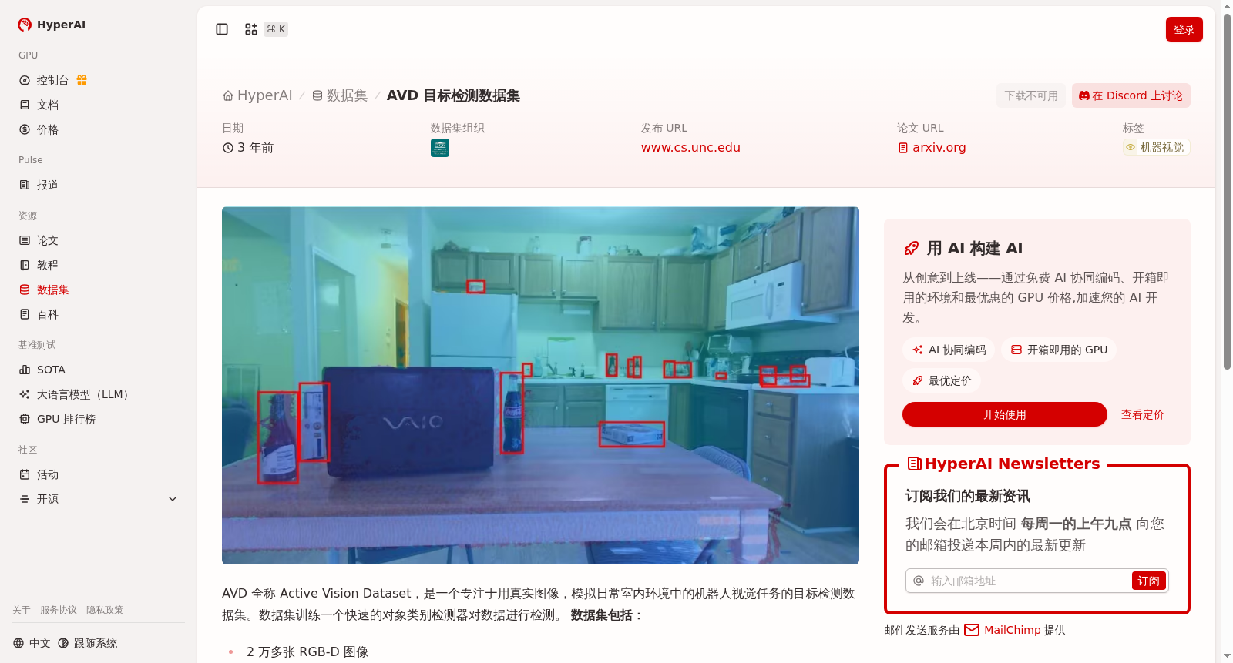
Task: Open arxiv.org paper link
Action: (932, 147)
